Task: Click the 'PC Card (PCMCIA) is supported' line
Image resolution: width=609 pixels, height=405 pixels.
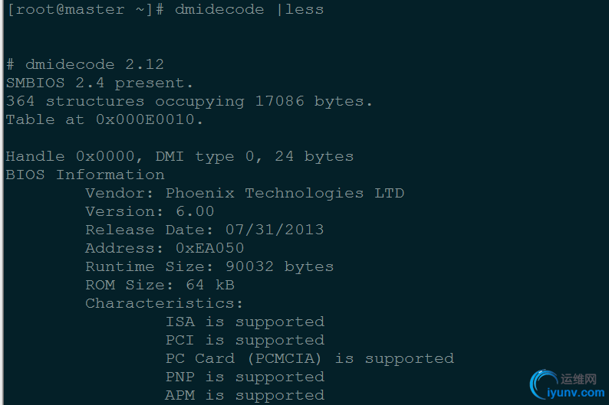Action: click(310, 358)
